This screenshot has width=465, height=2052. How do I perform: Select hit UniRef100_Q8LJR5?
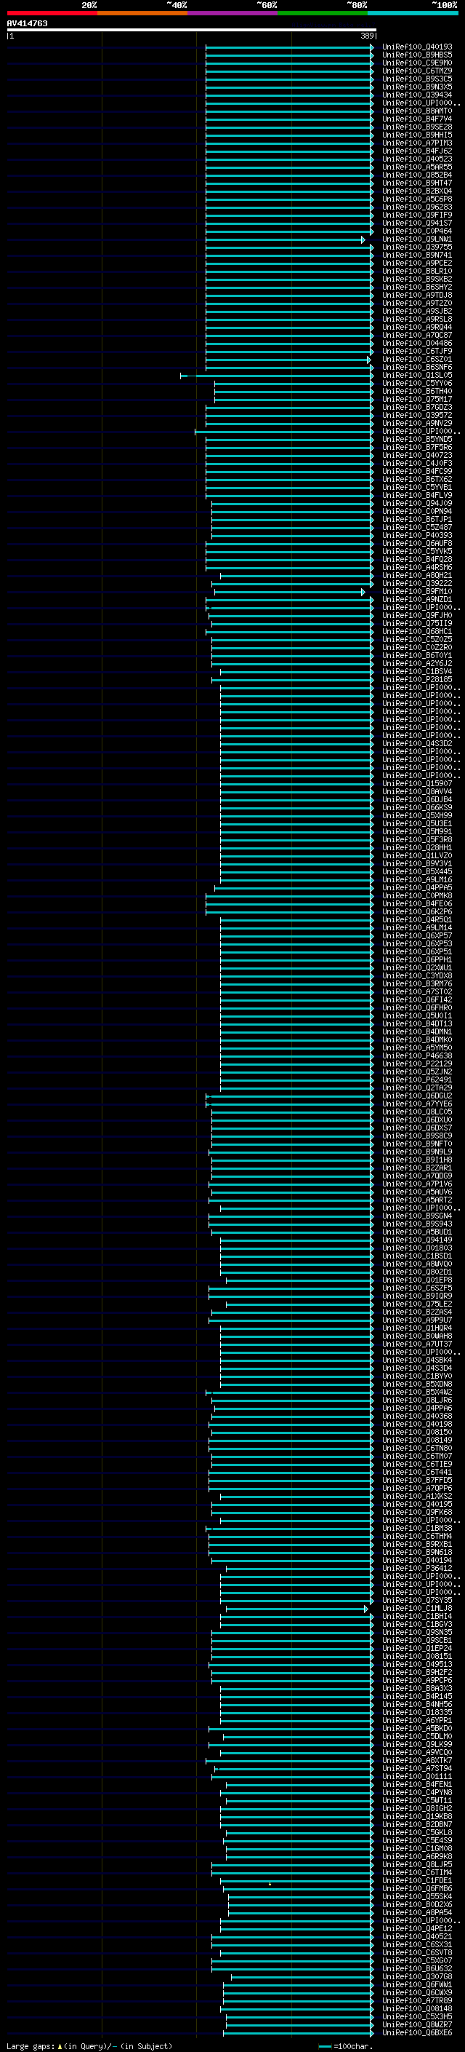(416, 1865)
